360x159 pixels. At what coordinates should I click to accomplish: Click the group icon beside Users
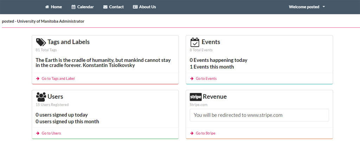pos(41,97)
